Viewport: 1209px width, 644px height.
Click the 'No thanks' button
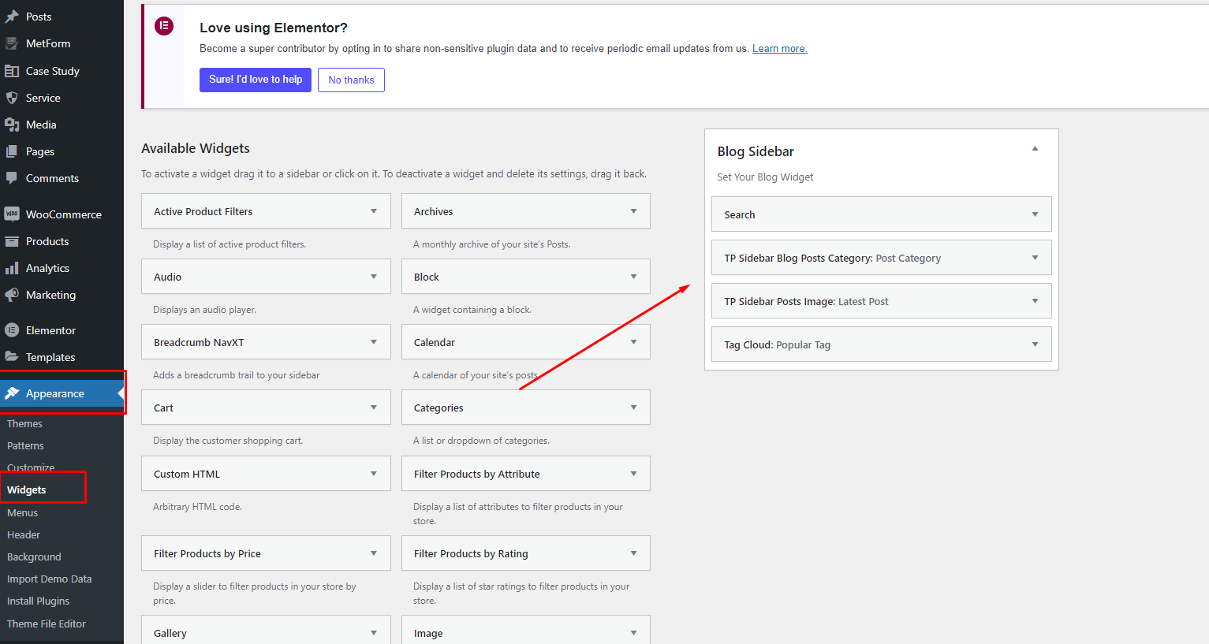click(x=351, y=80)
